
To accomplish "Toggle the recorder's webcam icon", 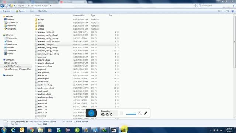I will click(x=139, y=113).
